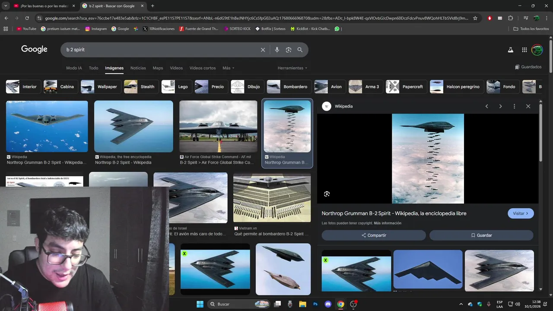
Task: Open the Vietnam.vn bomb layout image result
Action: click(x=272, y=198)
